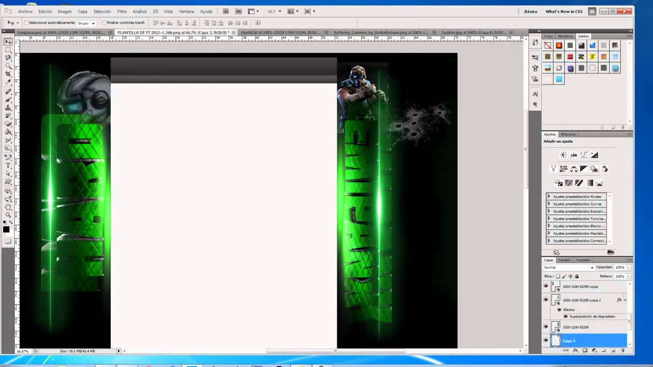Image resolution: width=653 pixels, height=367 pixels.
Task: Toggle lock all for layer
Action: (576, 276)
